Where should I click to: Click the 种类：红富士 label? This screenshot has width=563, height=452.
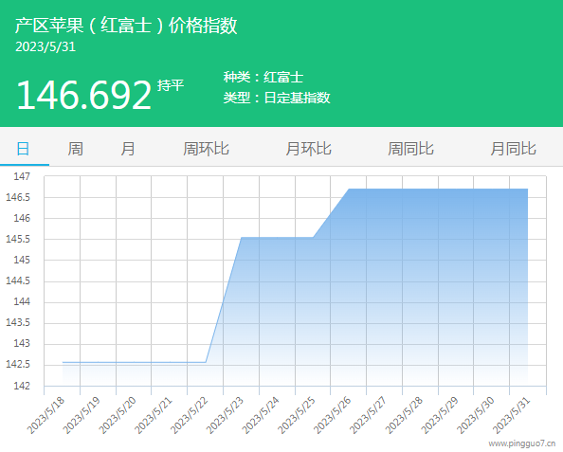[263, 77]
